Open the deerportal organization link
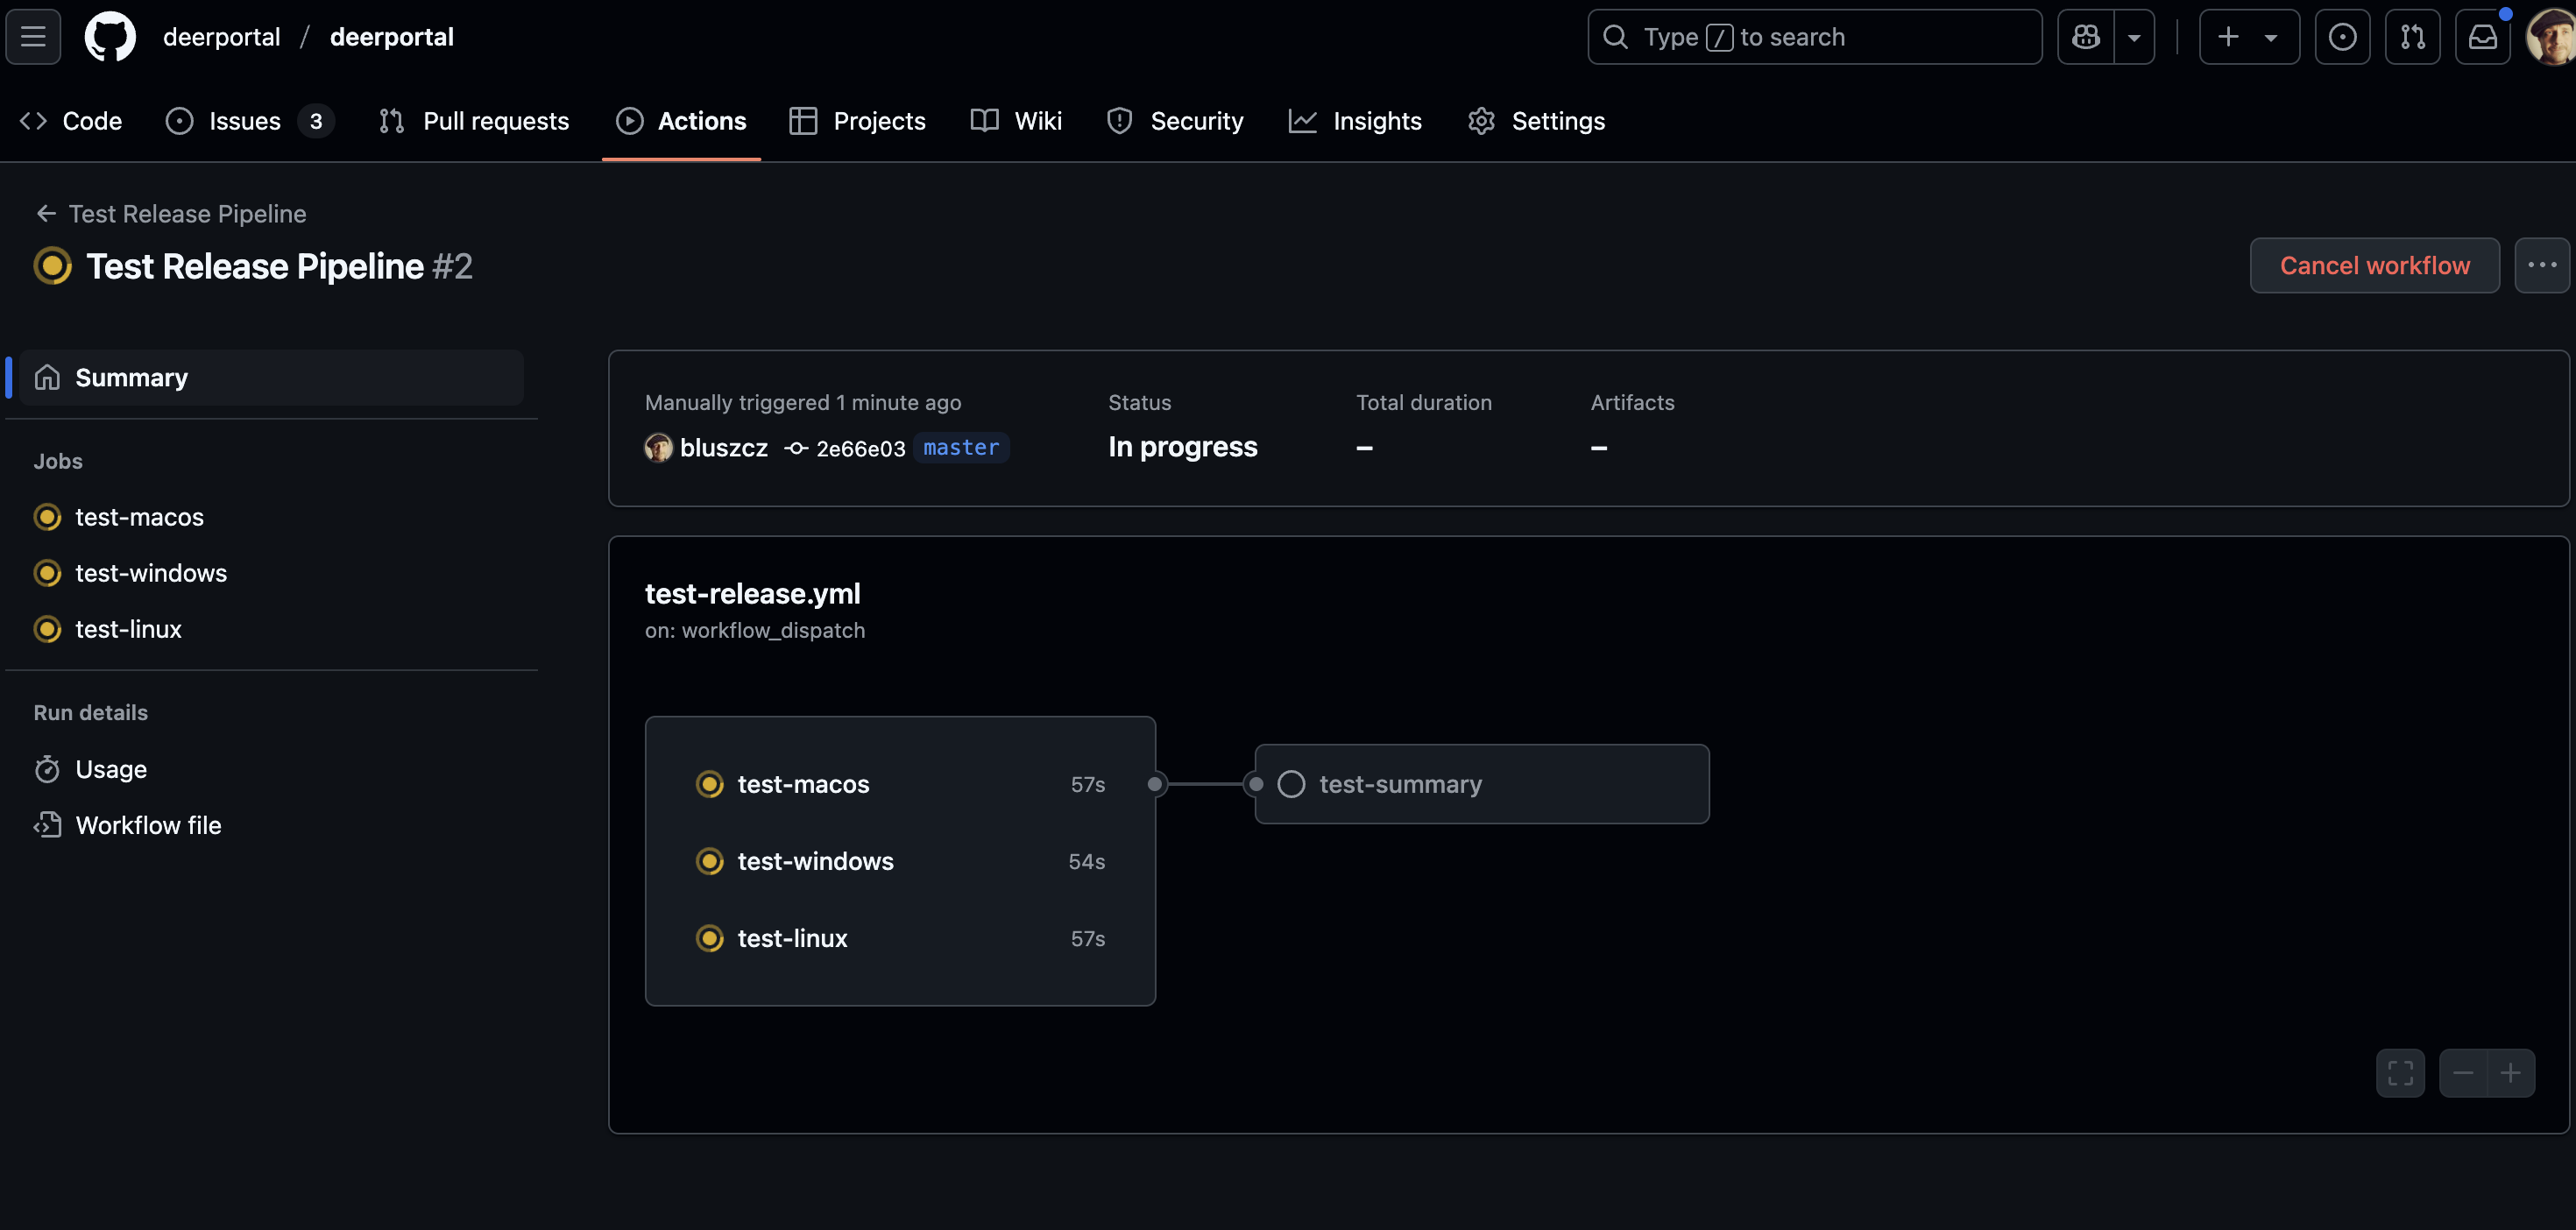 coord(222,37)
